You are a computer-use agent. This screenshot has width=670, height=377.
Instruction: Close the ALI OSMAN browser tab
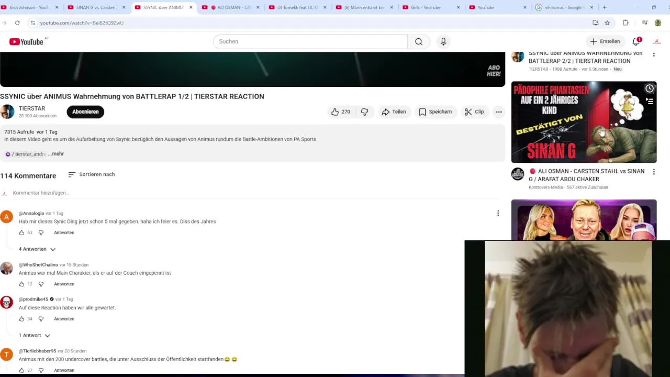point(258,7)
